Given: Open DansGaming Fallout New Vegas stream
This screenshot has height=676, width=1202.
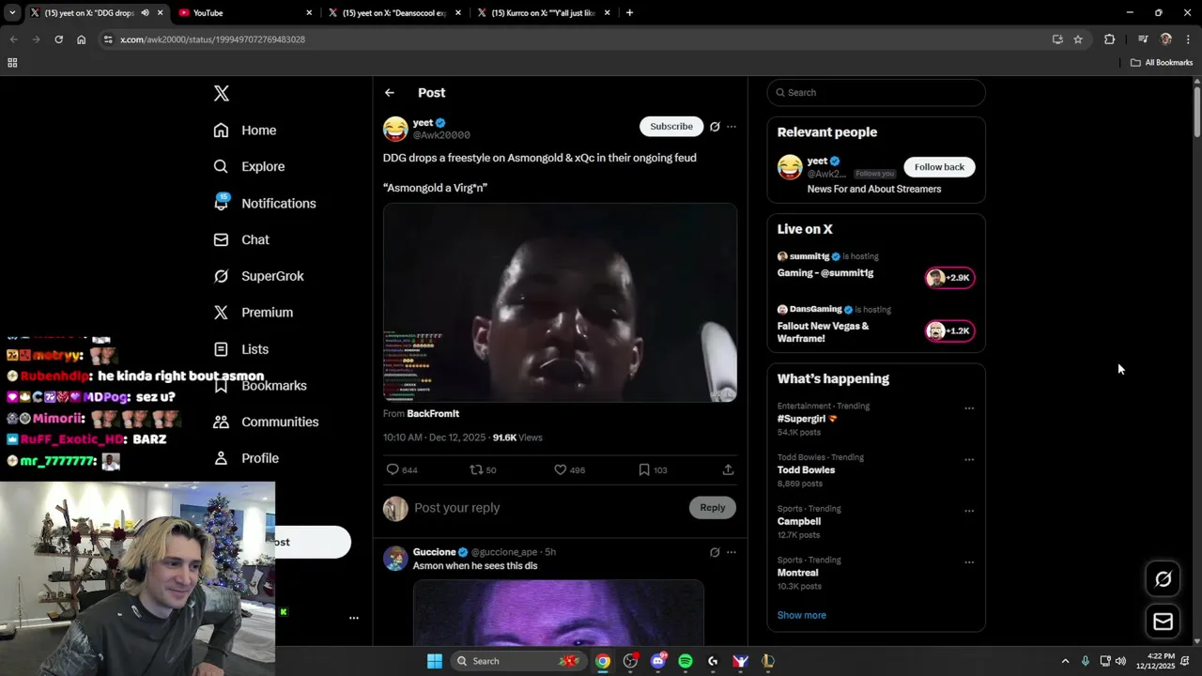Looking at the screenshot, I should (823, 332).
